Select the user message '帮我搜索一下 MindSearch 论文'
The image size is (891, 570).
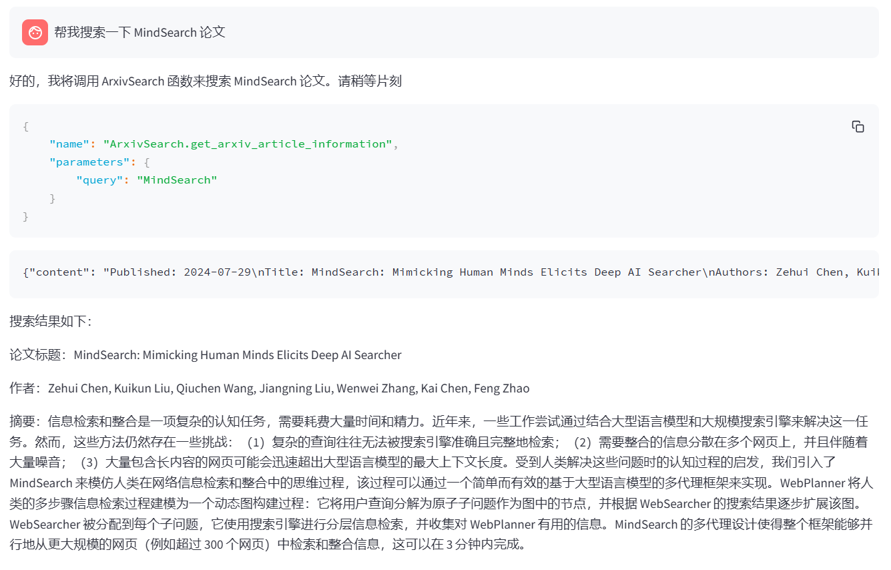coord(139,32)
